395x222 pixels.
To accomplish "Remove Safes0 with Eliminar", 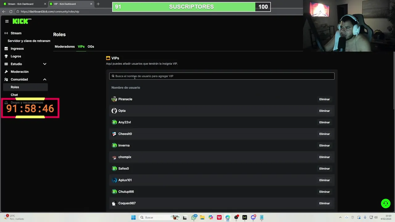I will [324, 169].
